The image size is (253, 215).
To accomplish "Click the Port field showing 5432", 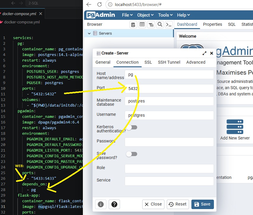I will 169,89.
